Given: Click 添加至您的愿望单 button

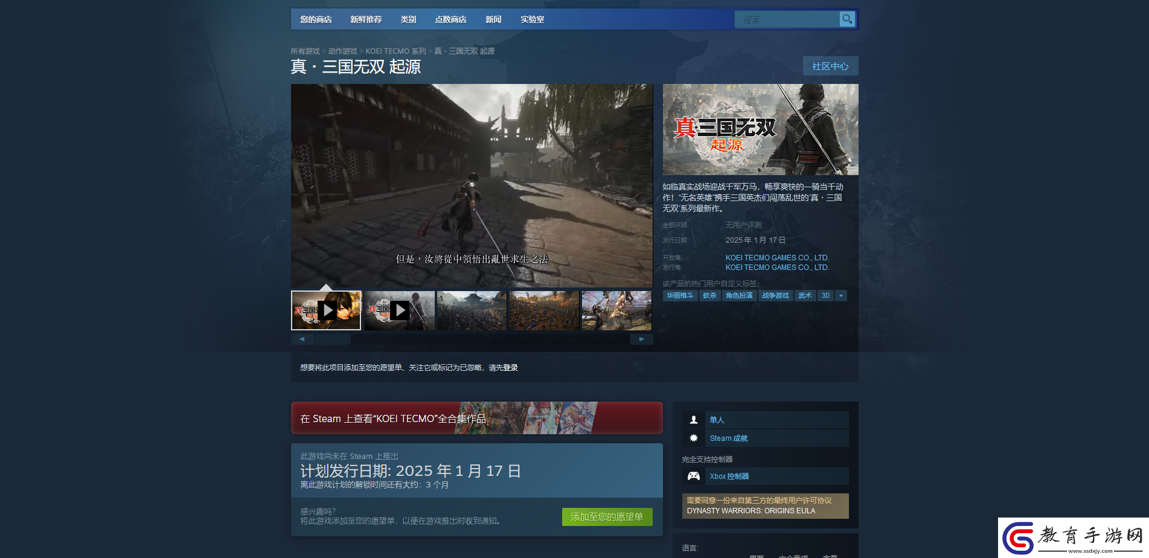Looking at the screenshot, I should point(607,517).
